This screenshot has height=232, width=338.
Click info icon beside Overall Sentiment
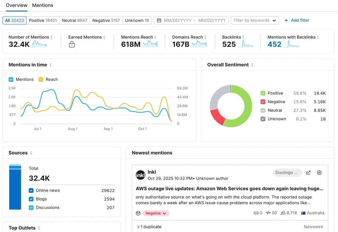252,65
